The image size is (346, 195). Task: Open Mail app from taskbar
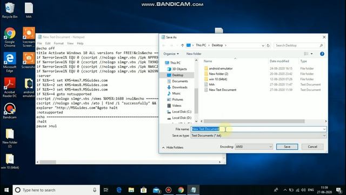click(x=156, y=190)
